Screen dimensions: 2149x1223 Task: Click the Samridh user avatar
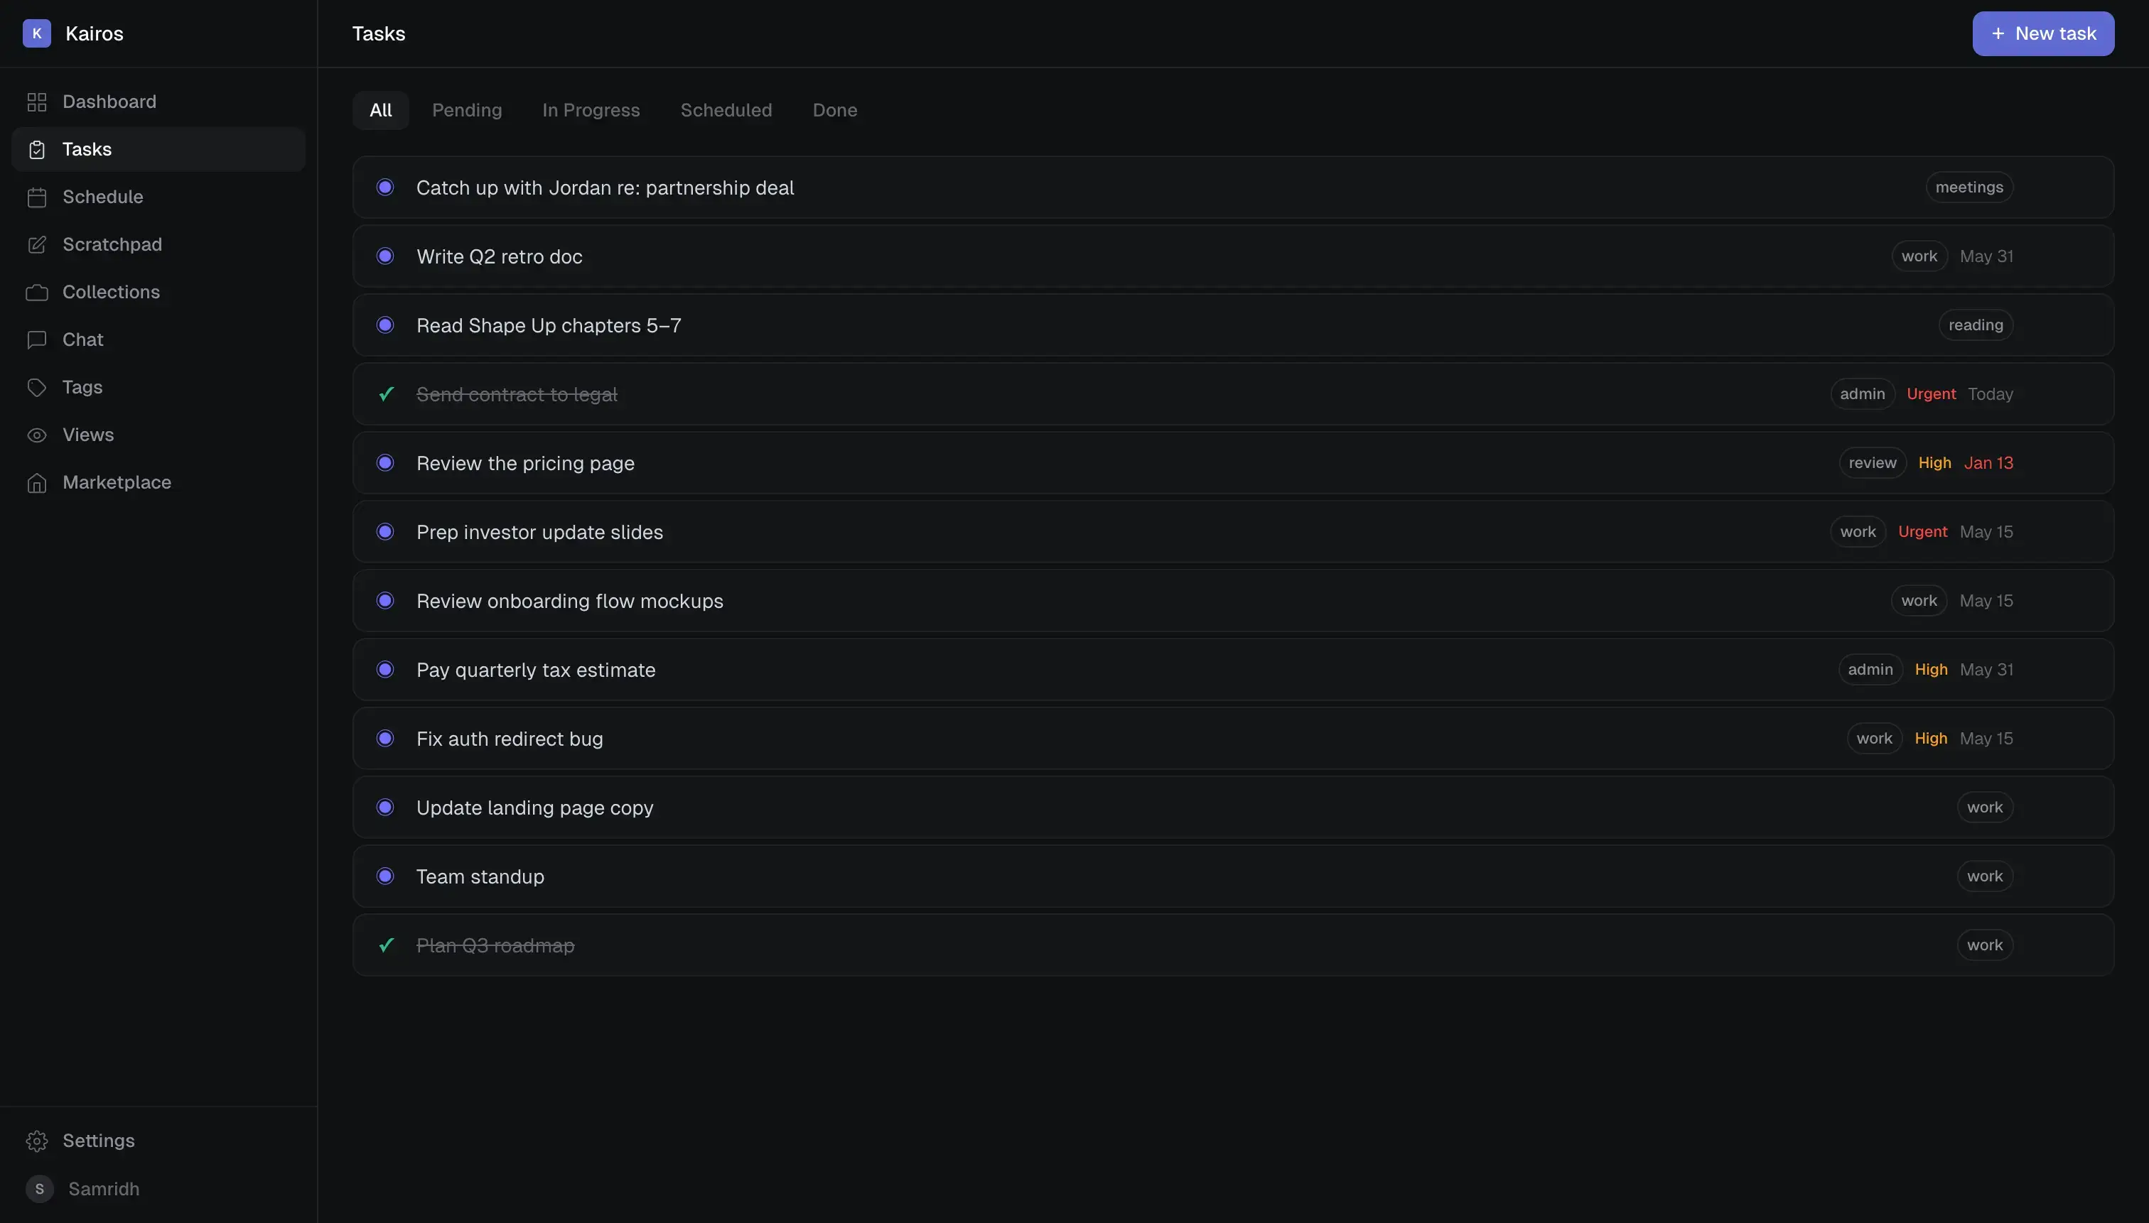(40, 1189)
